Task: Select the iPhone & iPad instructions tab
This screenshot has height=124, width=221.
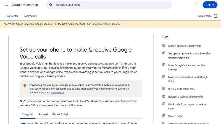Action: (60, 114)
